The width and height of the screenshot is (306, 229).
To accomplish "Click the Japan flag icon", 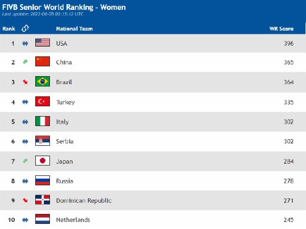I will pos(42,161).
